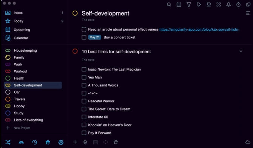Click the red circle beside 10 best films
Screen dimensions: 253x148
[75, 51]
